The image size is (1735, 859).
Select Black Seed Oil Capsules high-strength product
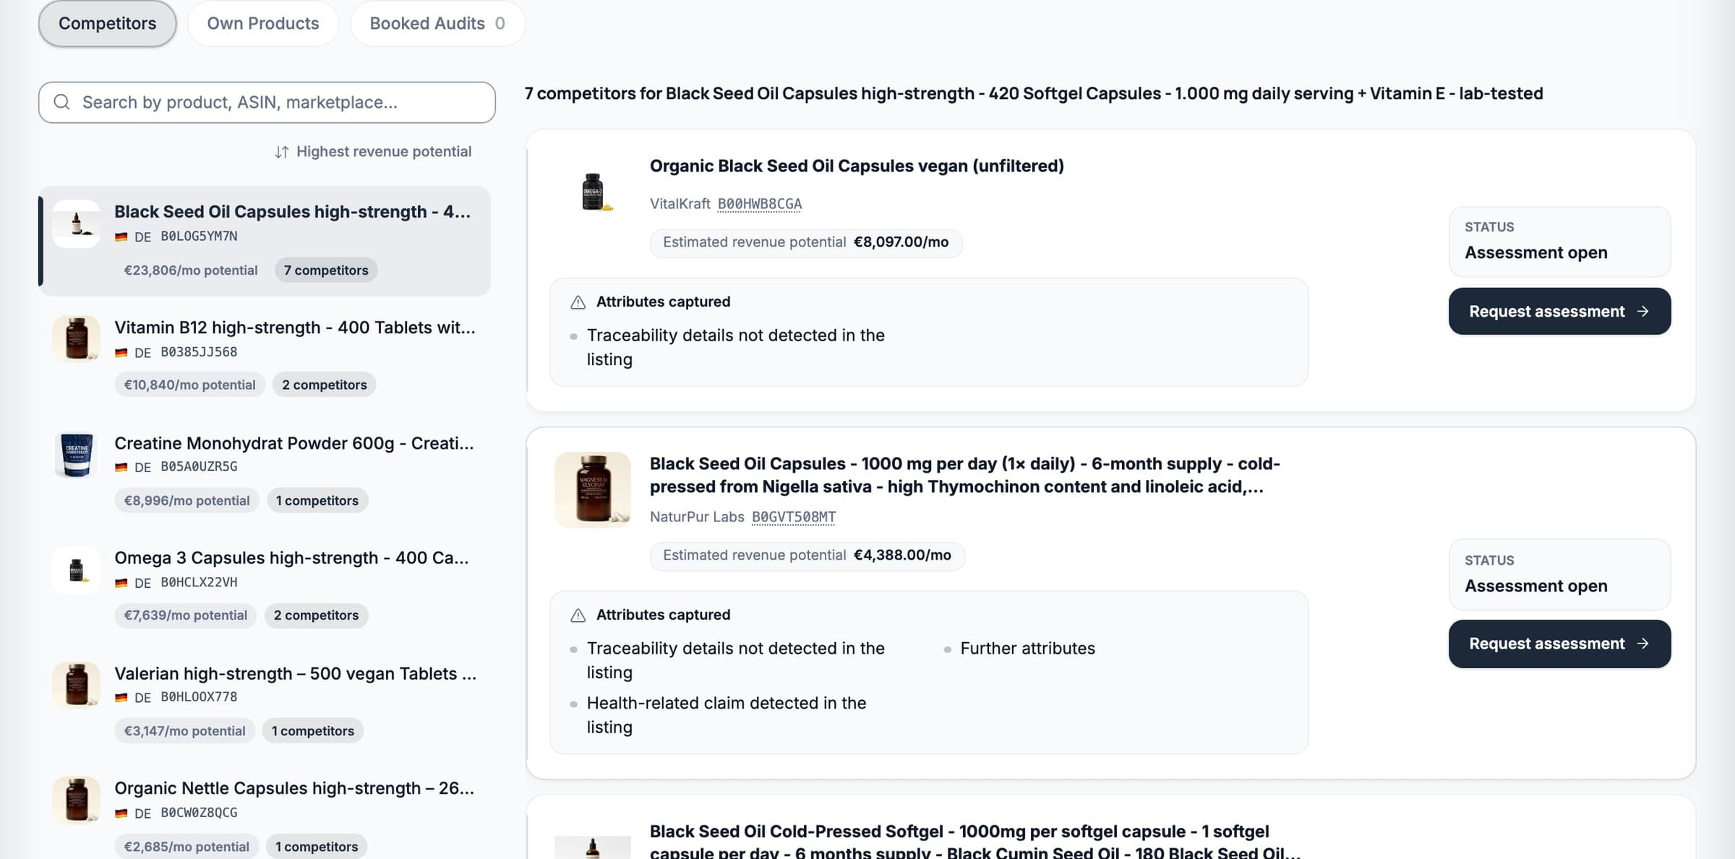tap(265, 241)
